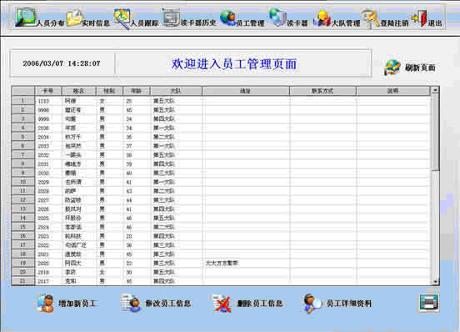This screenshot has width=460, height=332.
Task: Click the 年龄 column header
Action: tap(137, 91)
